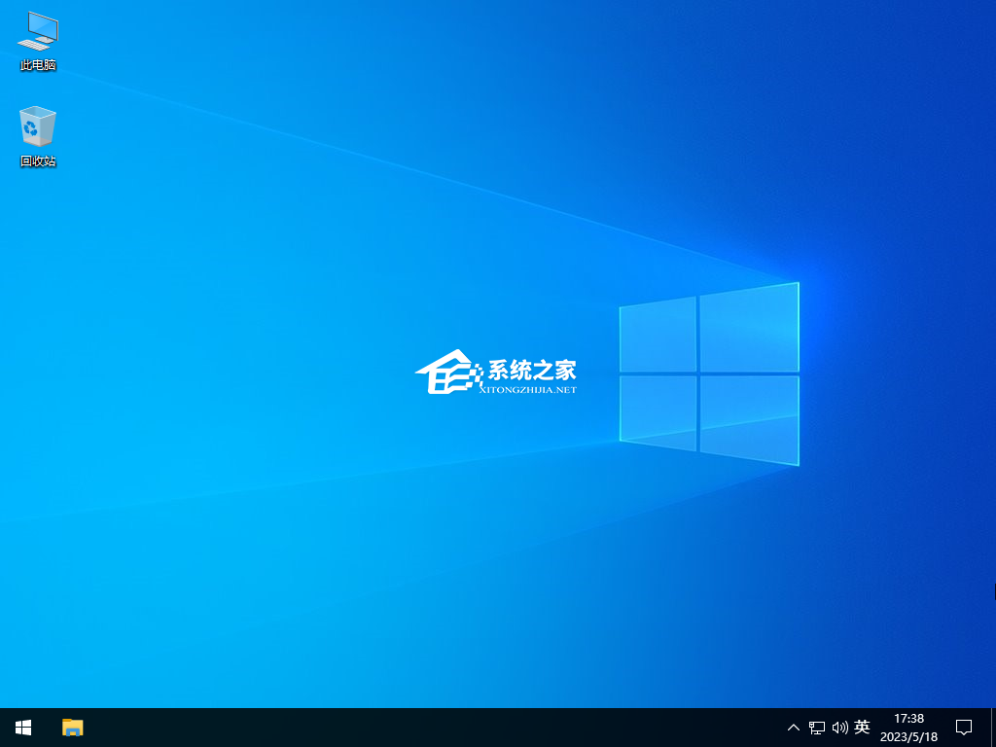Click the empty taskbar area right of File Explorer
The height and width of the screenshot is (747, 996).
tap(389, 727)
